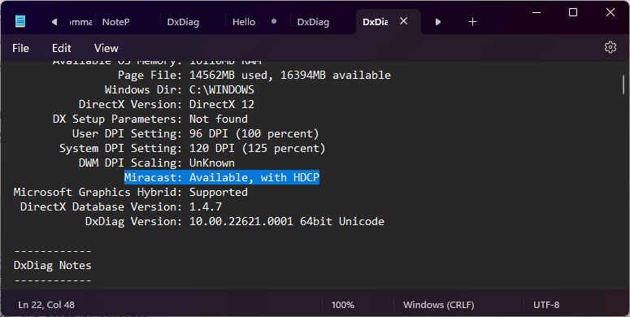Open Windows (CRLF) line ending selector

point(438,305)
